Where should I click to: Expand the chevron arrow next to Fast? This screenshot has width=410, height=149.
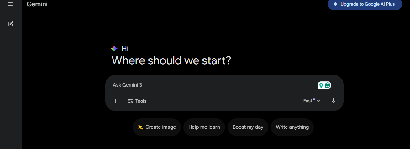tap(318, 101)
